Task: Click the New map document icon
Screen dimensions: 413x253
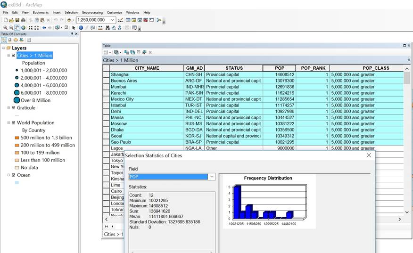Action: click(5, 20)
